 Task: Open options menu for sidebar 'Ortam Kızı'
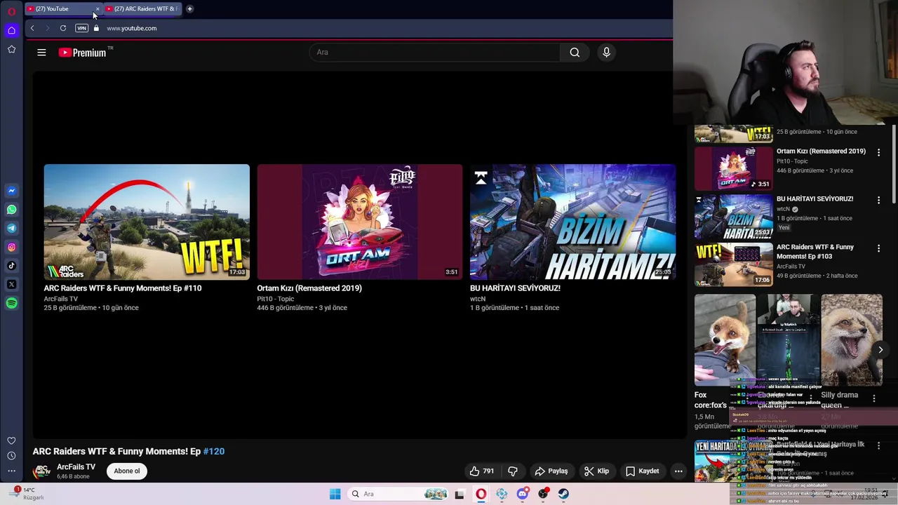click(x=878, y=152)
